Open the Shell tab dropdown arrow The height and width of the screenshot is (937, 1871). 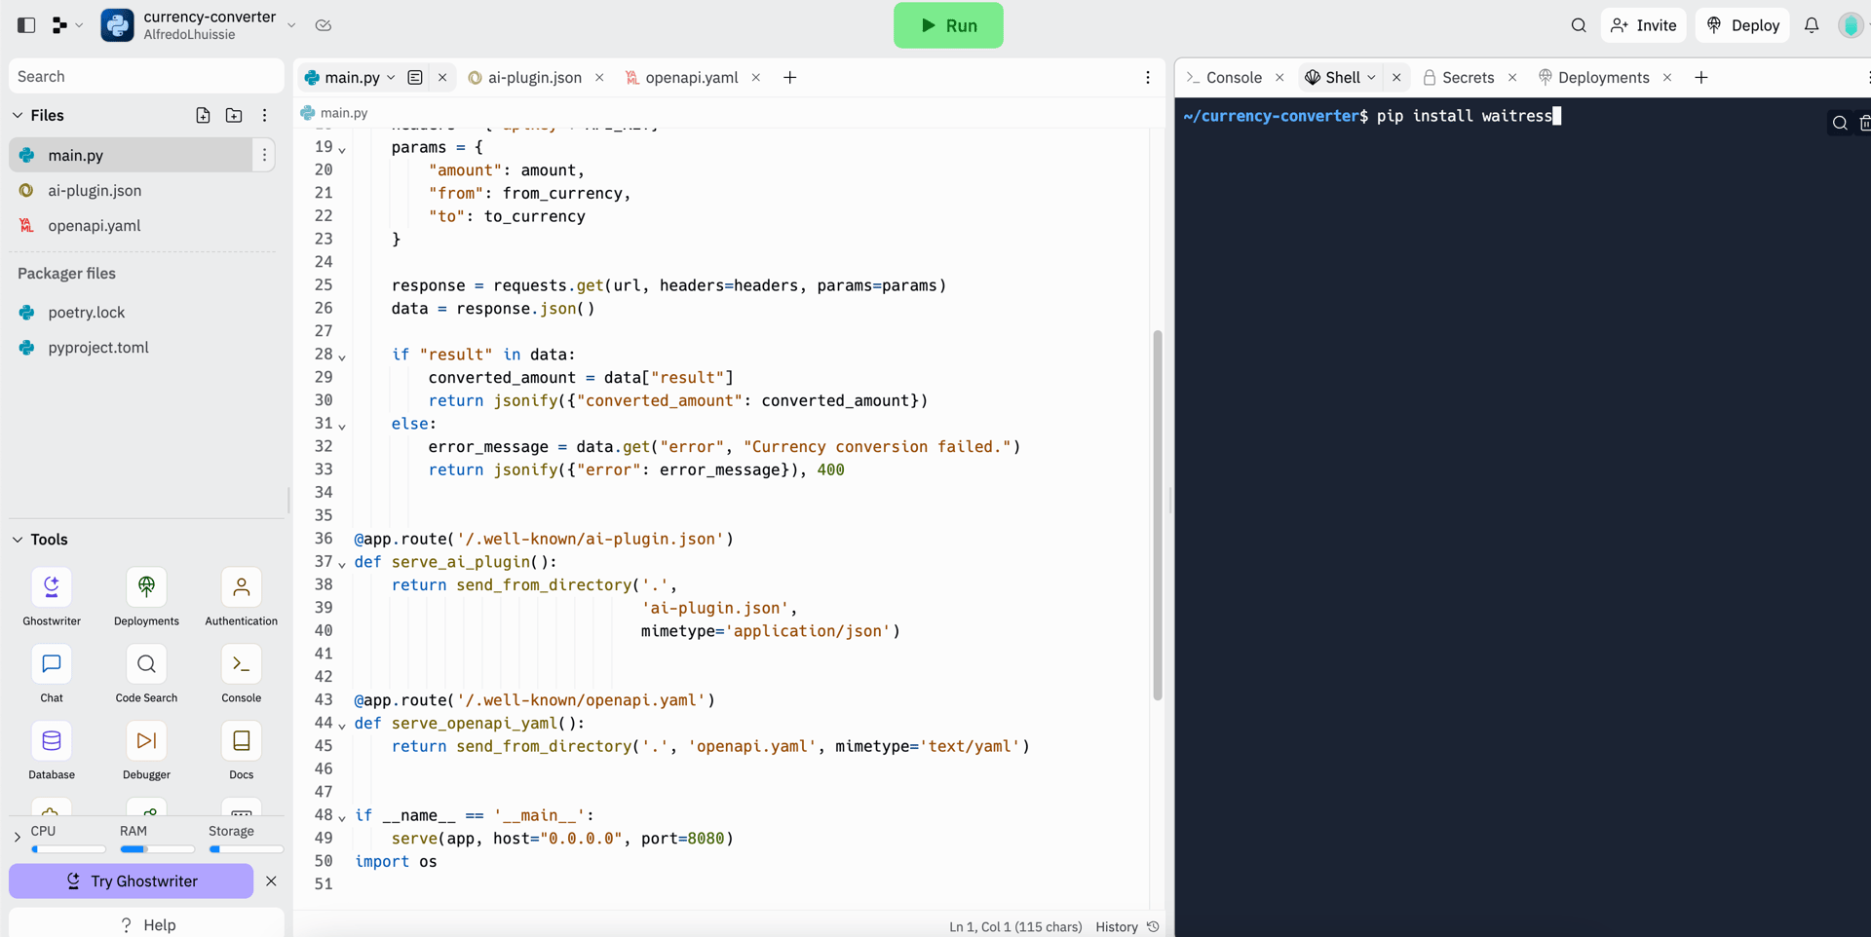click(x=1372, y=78)
